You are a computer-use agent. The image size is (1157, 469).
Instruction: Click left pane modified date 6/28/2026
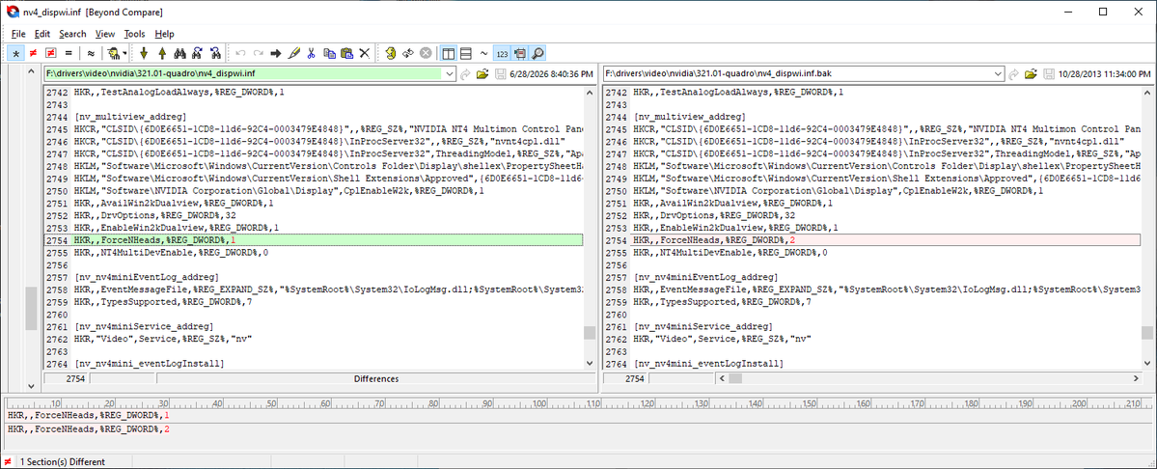tap(551, 74)
